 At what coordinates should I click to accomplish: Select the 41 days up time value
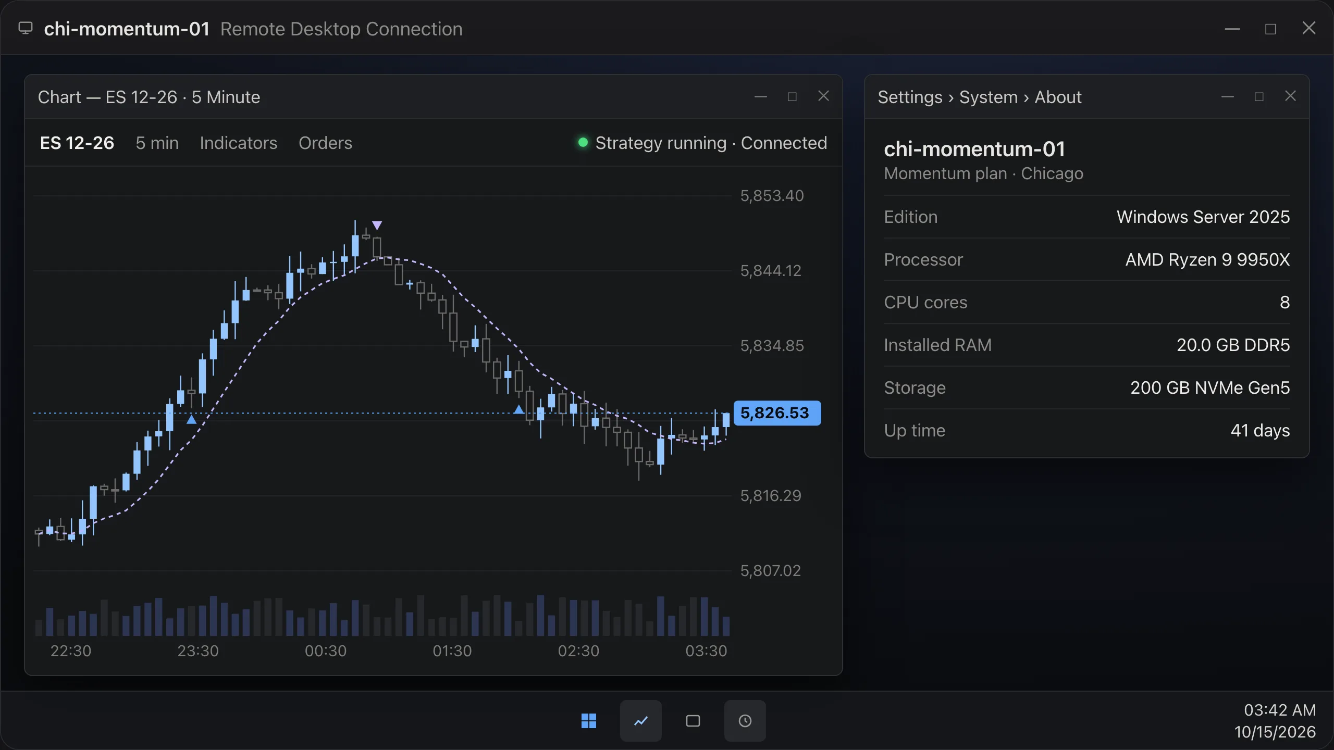pyautogui.click(x=1260, y=430)
